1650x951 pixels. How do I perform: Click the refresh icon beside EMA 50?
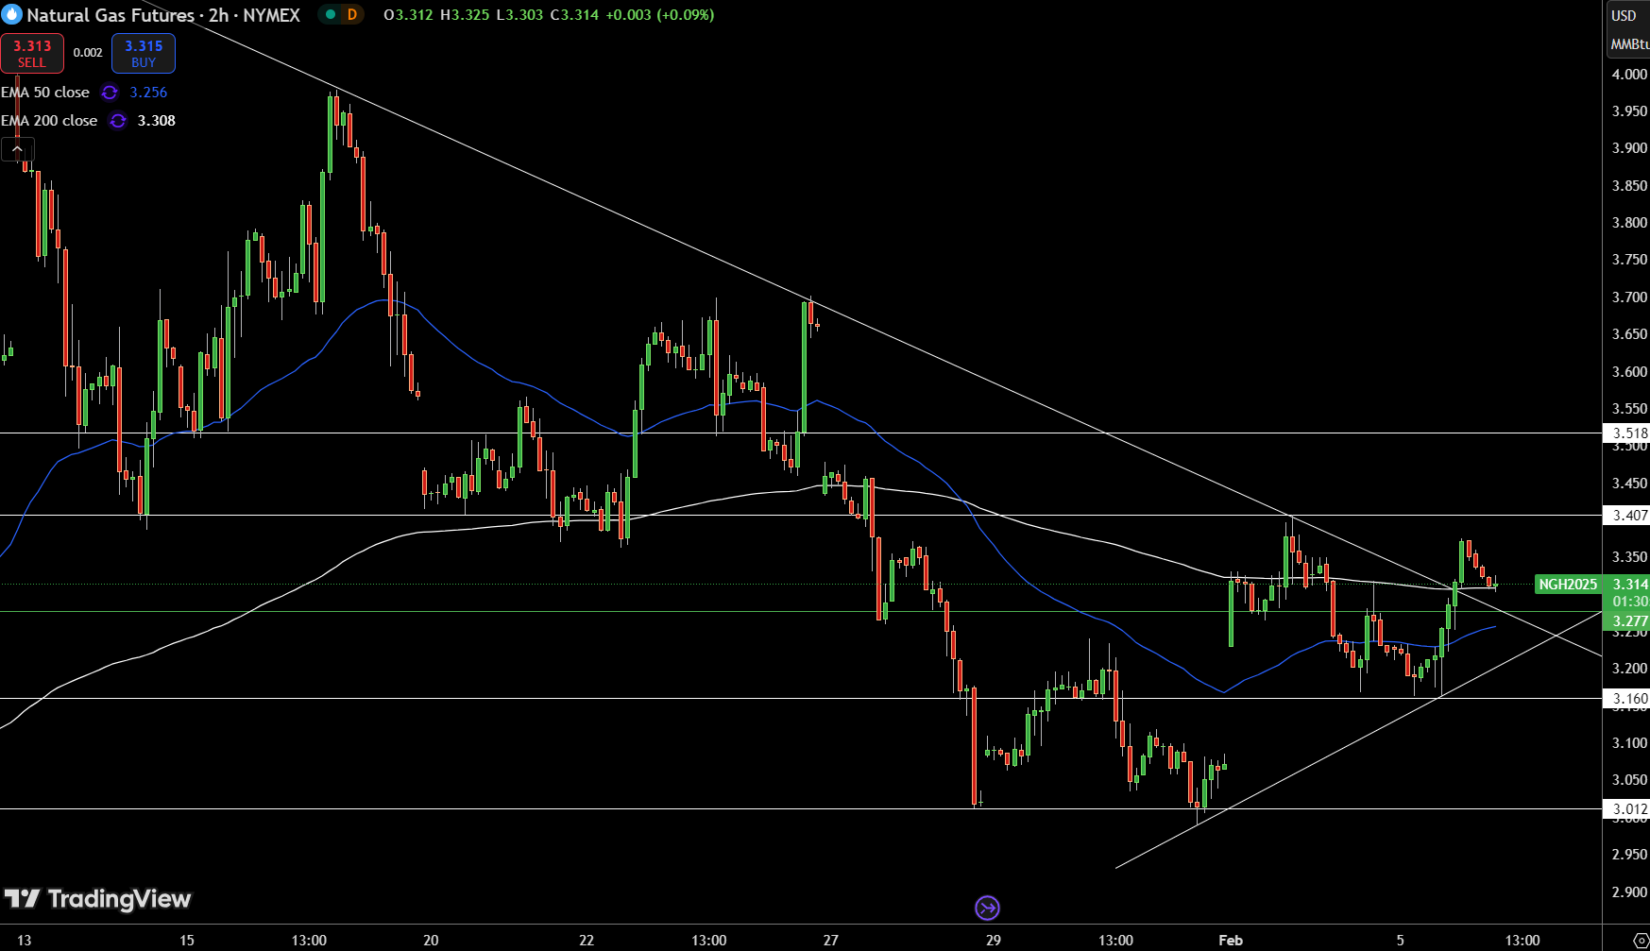110,93
